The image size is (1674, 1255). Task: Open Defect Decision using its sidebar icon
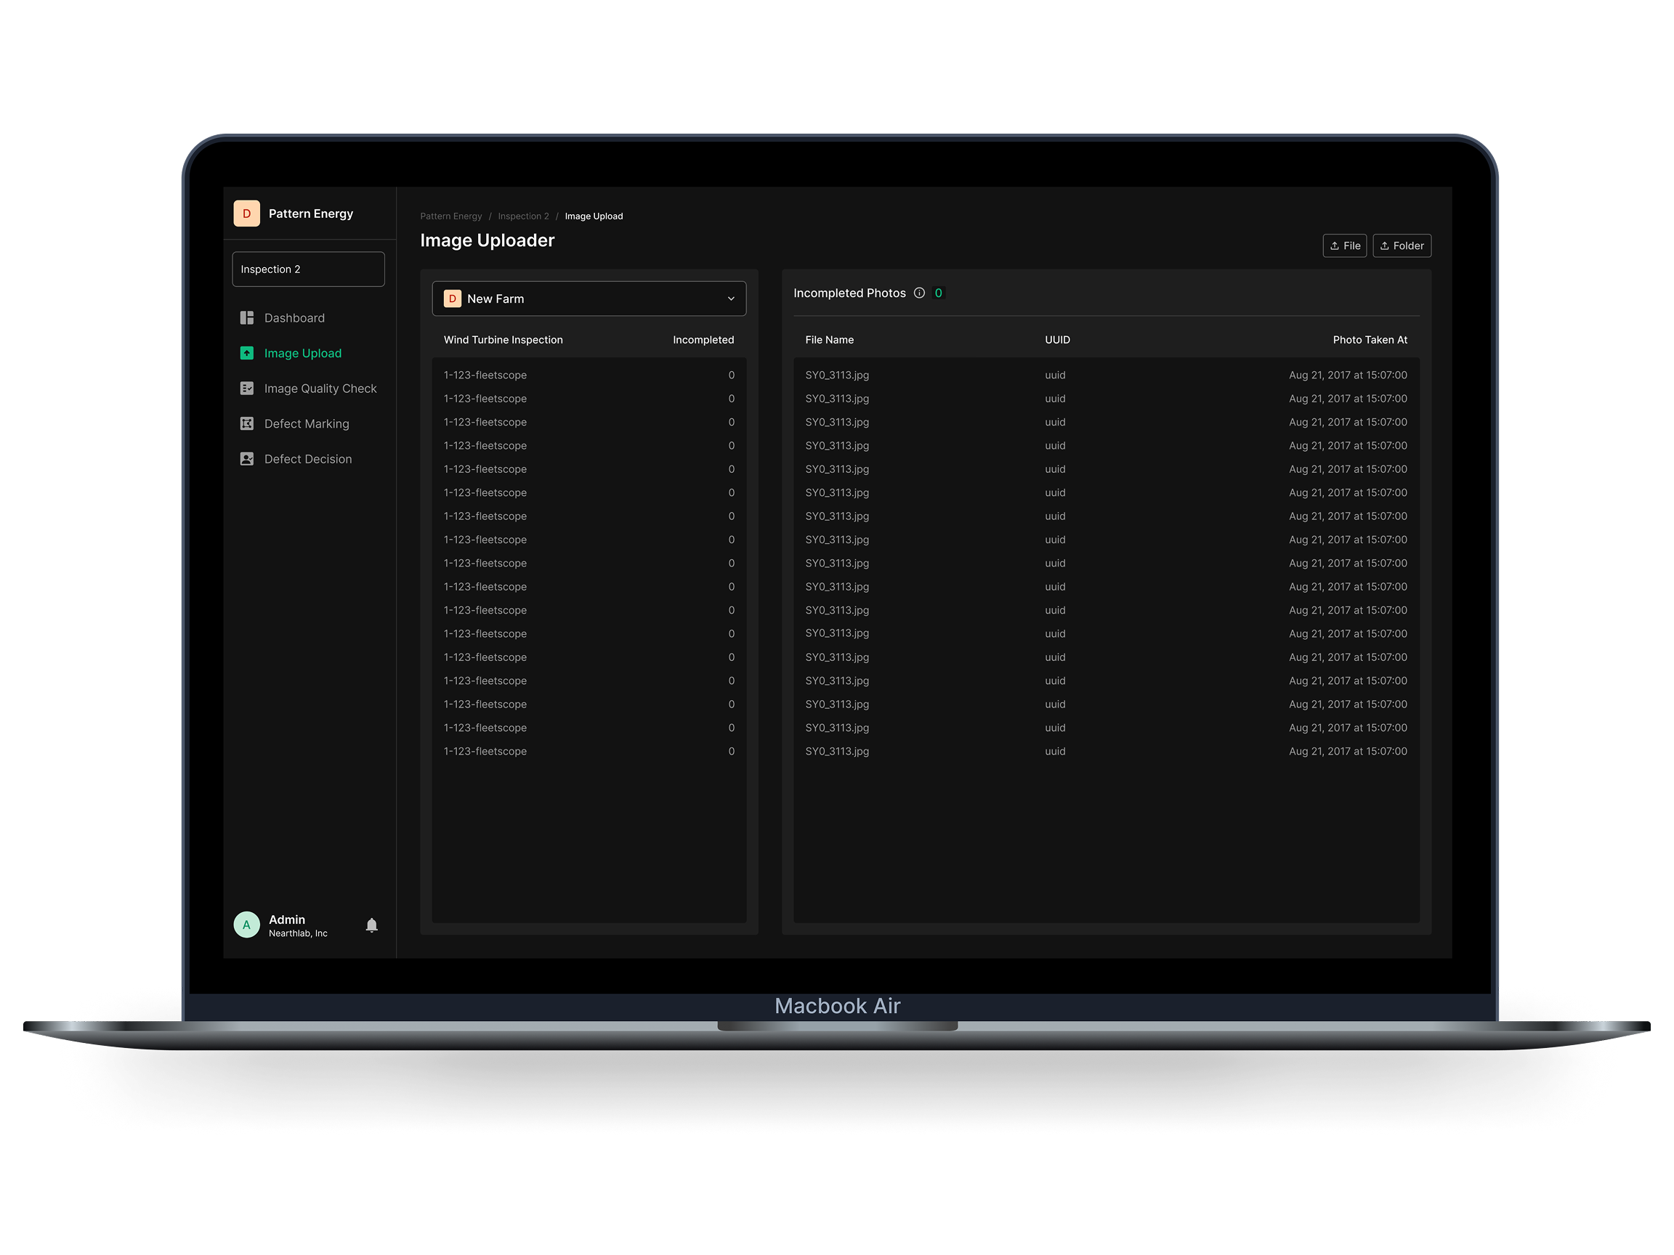(247, 458)
